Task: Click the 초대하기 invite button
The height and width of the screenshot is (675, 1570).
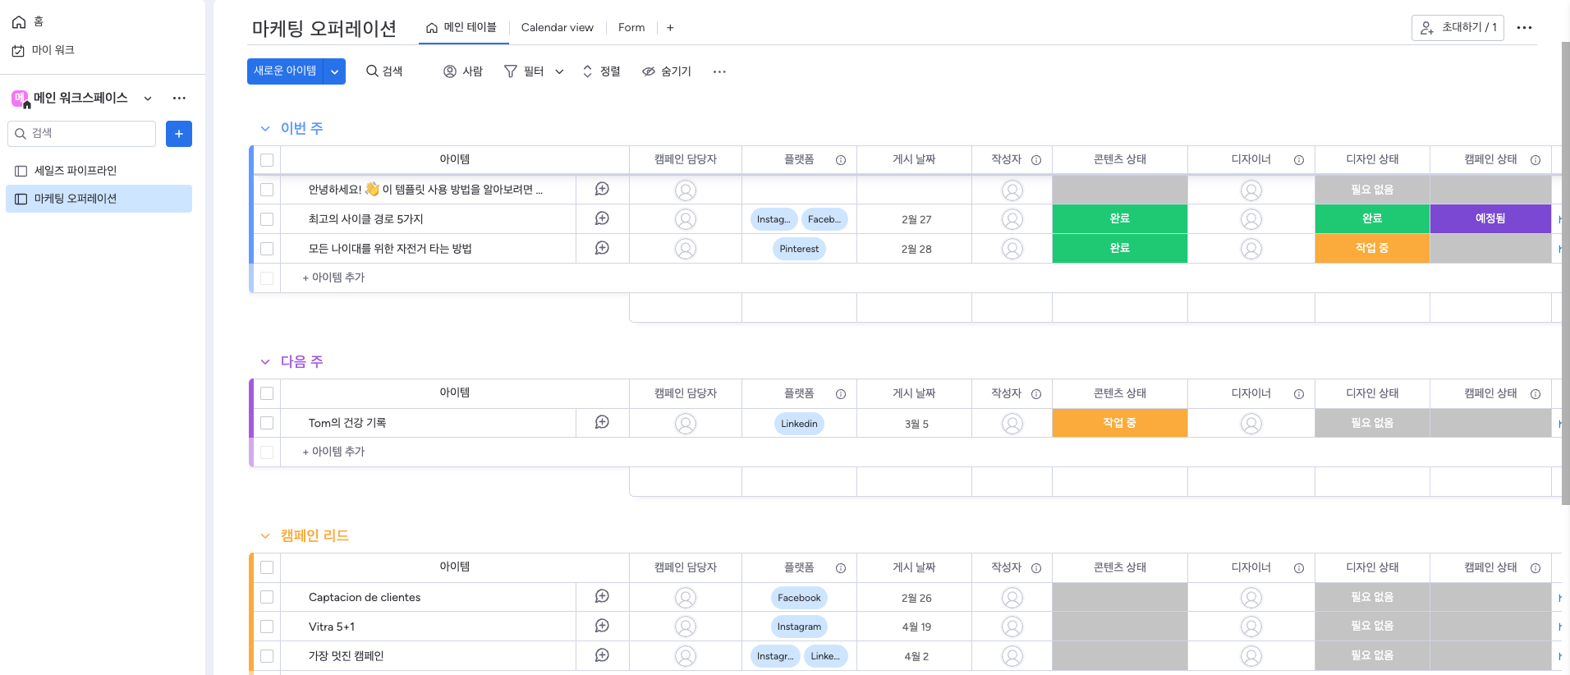Action: (x=1458, y=28)
